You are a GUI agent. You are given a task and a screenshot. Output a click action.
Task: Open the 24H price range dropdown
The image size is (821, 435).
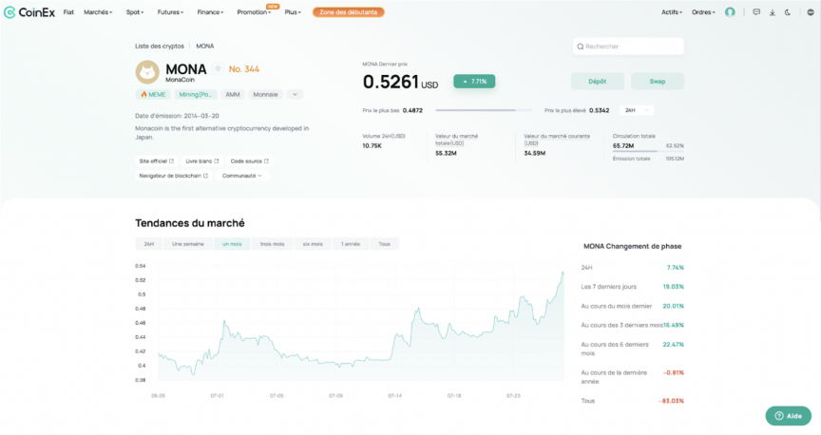tap(636, 110)
